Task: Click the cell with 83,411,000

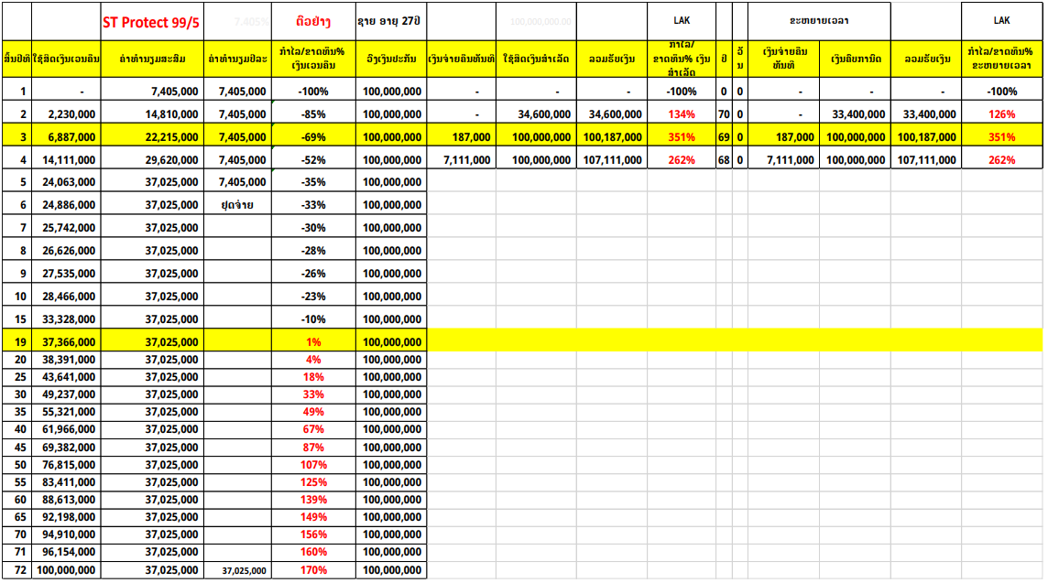Action: (66, 482)
